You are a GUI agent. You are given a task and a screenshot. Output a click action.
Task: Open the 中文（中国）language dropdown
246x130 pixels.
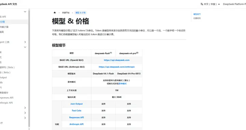[210, 4]
